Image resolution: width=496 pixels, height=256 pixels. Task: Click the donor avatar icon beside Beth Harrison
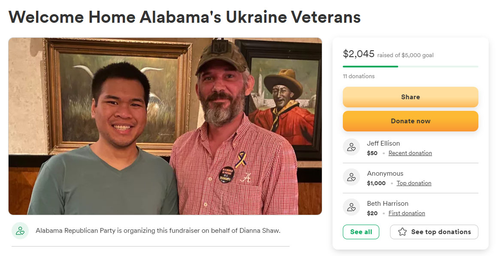tap(351, 207)
